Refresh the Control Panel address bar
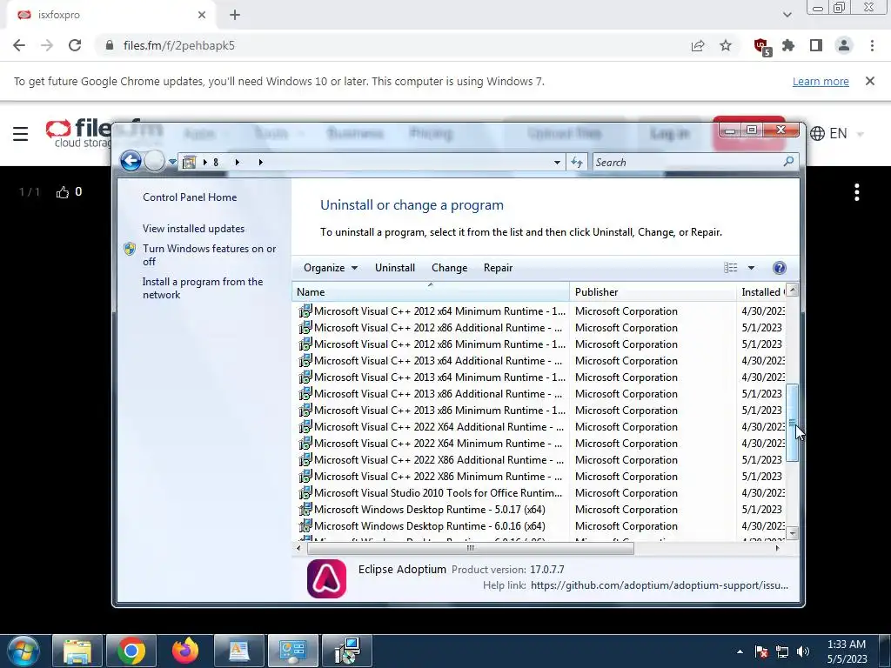Viewport: 891px width, 668px height. click(x=577, y=163)
